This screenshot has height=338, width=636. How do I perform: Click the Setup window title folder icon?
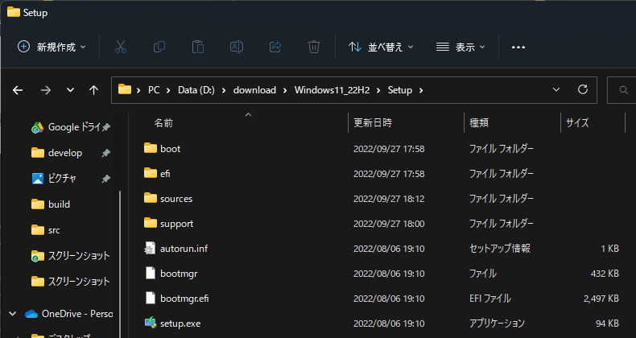[x=14, y=12]
